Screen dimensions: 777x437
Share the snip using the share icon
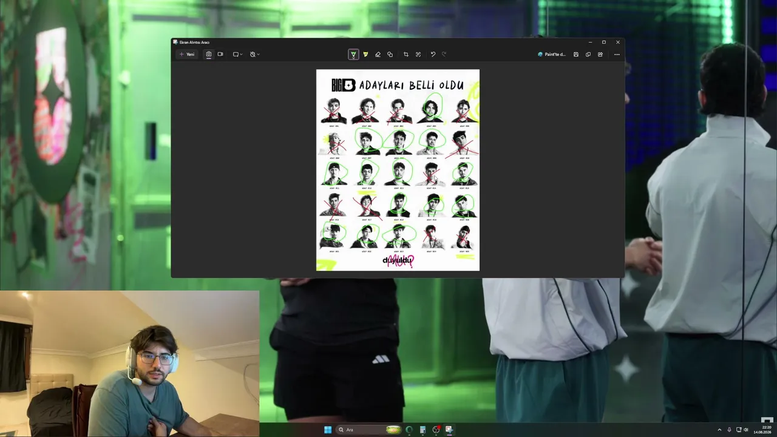point(600,55)
